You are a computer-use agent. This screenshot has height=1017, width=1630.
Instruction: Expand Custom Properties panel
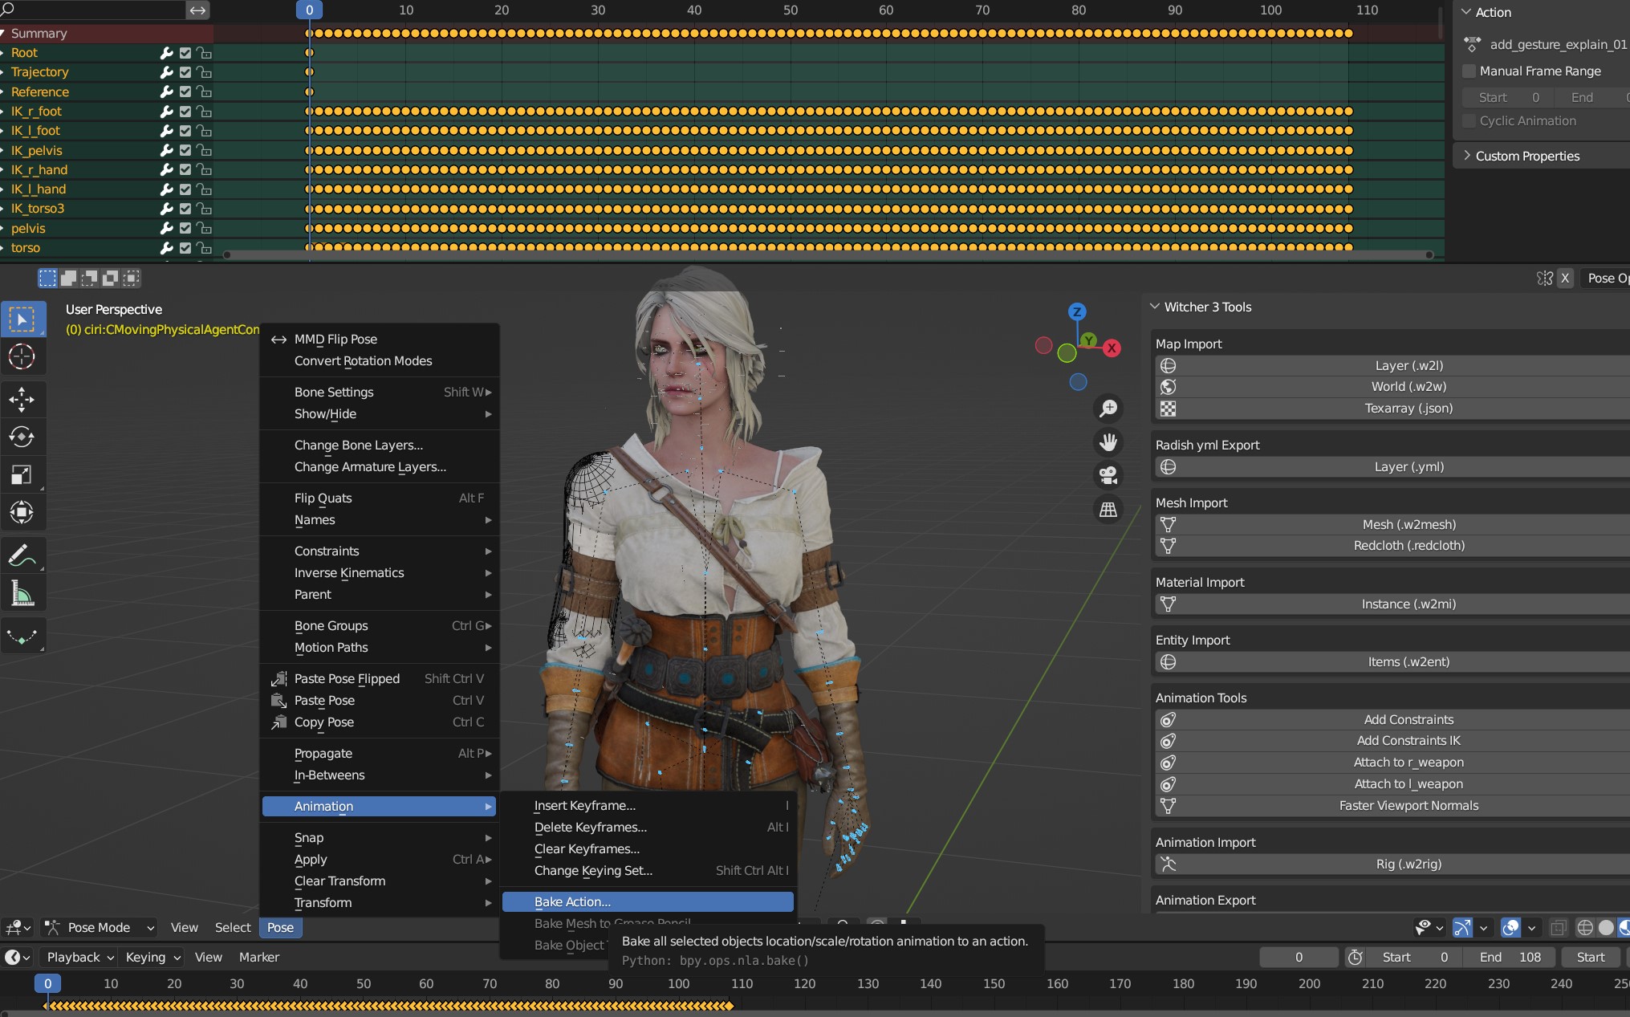(x=1467, y=156)
